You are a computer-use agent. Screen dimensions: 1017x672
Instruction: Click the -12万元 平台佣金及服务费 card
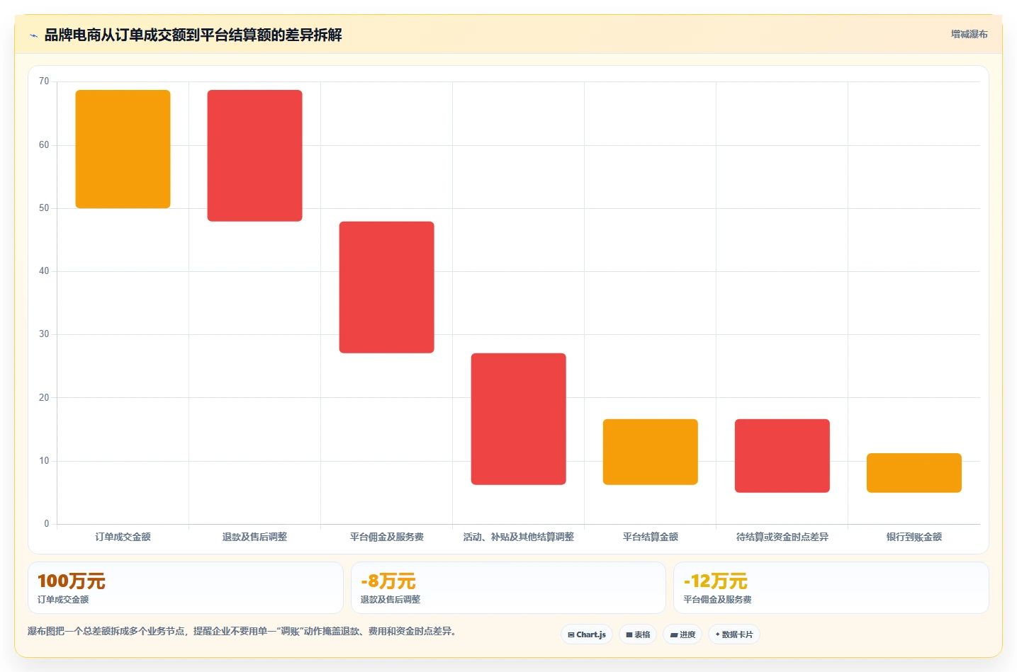[831, 588]
